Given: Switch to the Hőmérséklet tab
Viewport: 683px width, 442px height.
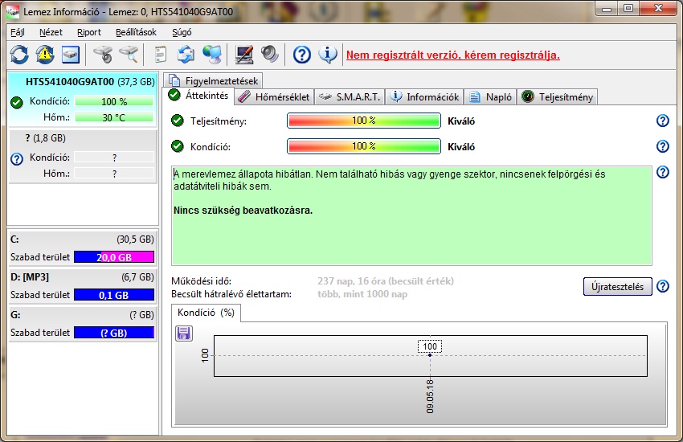Looking at the screenshot, I should tap(274, 96).
